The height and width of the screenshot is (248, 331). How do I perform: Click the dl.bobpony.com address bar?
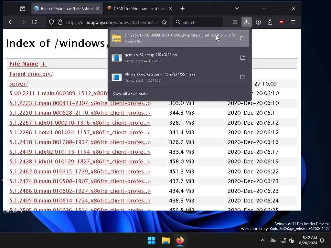coord(112,22)
